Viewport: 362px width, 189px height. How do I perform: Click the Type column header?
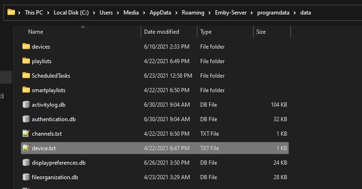[206, 32]
